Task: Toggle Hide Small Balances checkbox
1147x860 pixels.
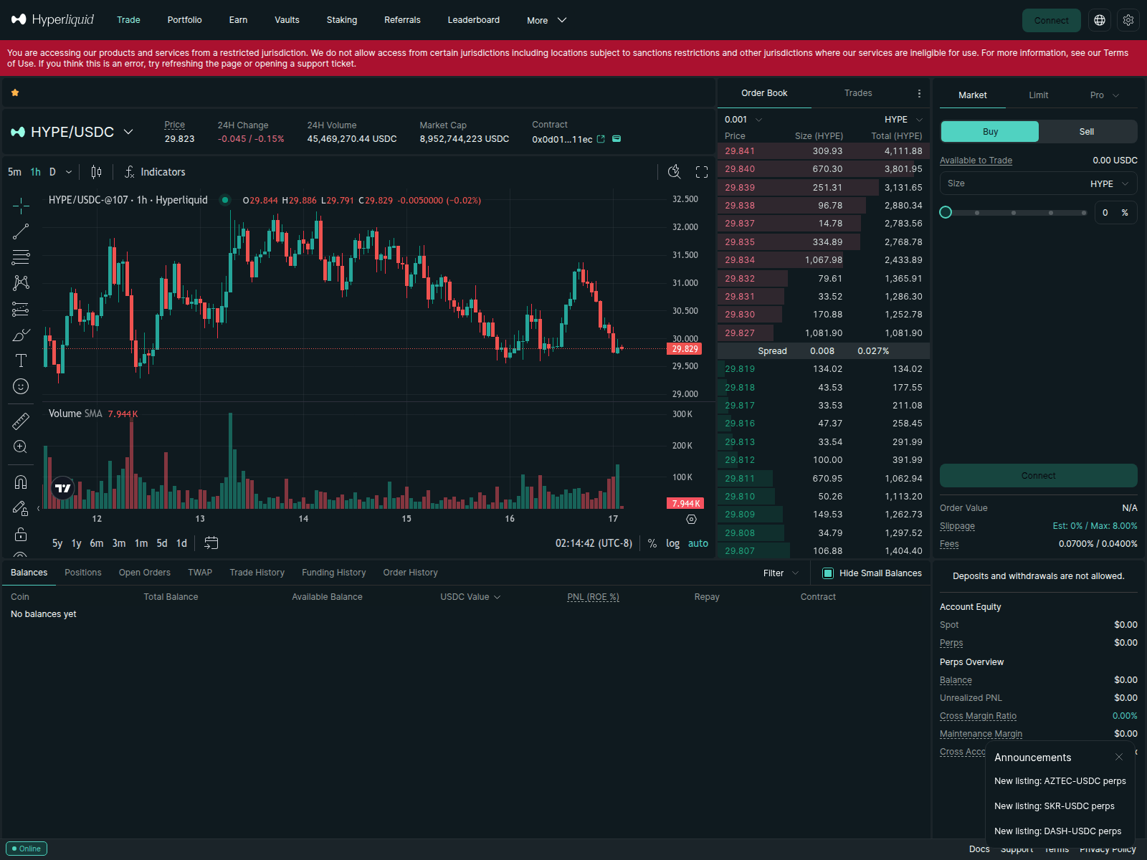Action: pos(828,573)
